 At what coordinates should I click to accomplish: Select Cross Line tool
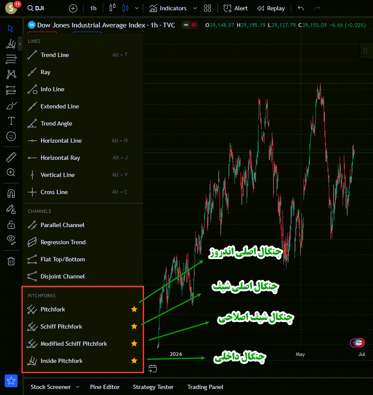pyautogui.click(x=83, y=192)
